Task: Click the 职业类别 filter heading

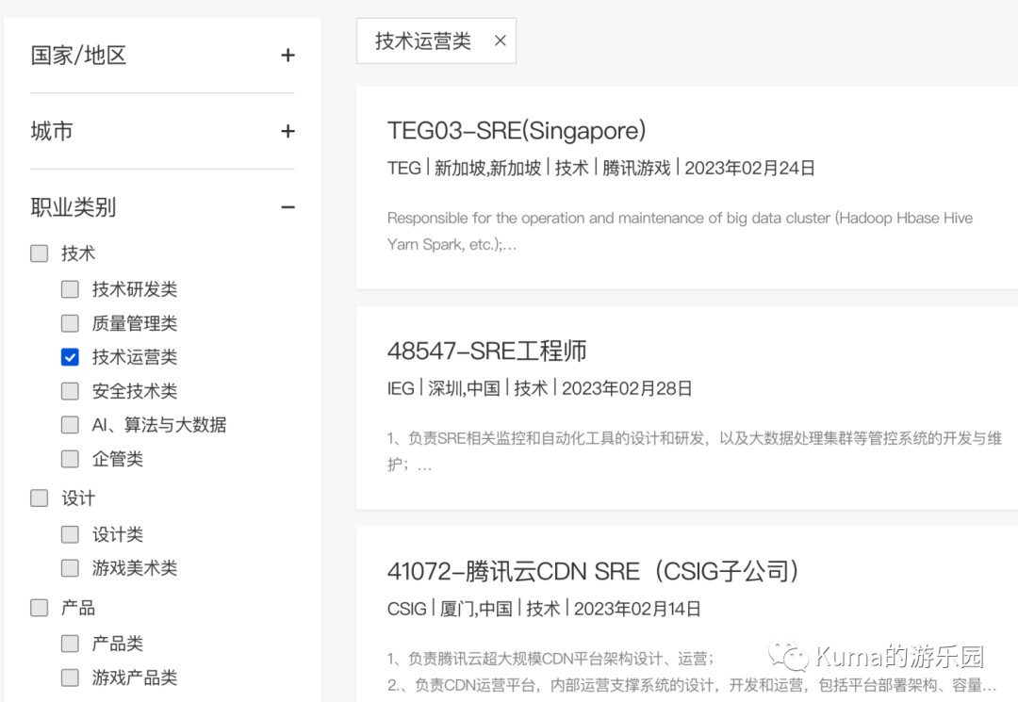Action: [74, 207]
